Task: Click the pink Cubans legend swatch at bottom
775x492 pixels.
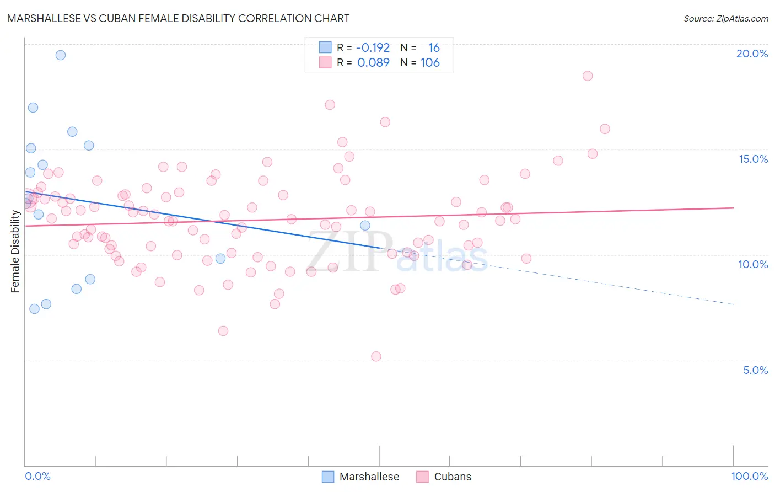Action: pyautogui.click(x=423, y=477)
